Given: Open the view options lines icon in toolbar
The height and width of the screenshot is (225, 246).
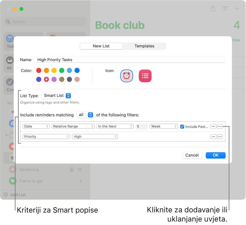Looking at the screenshot, I should pos(225,9).
